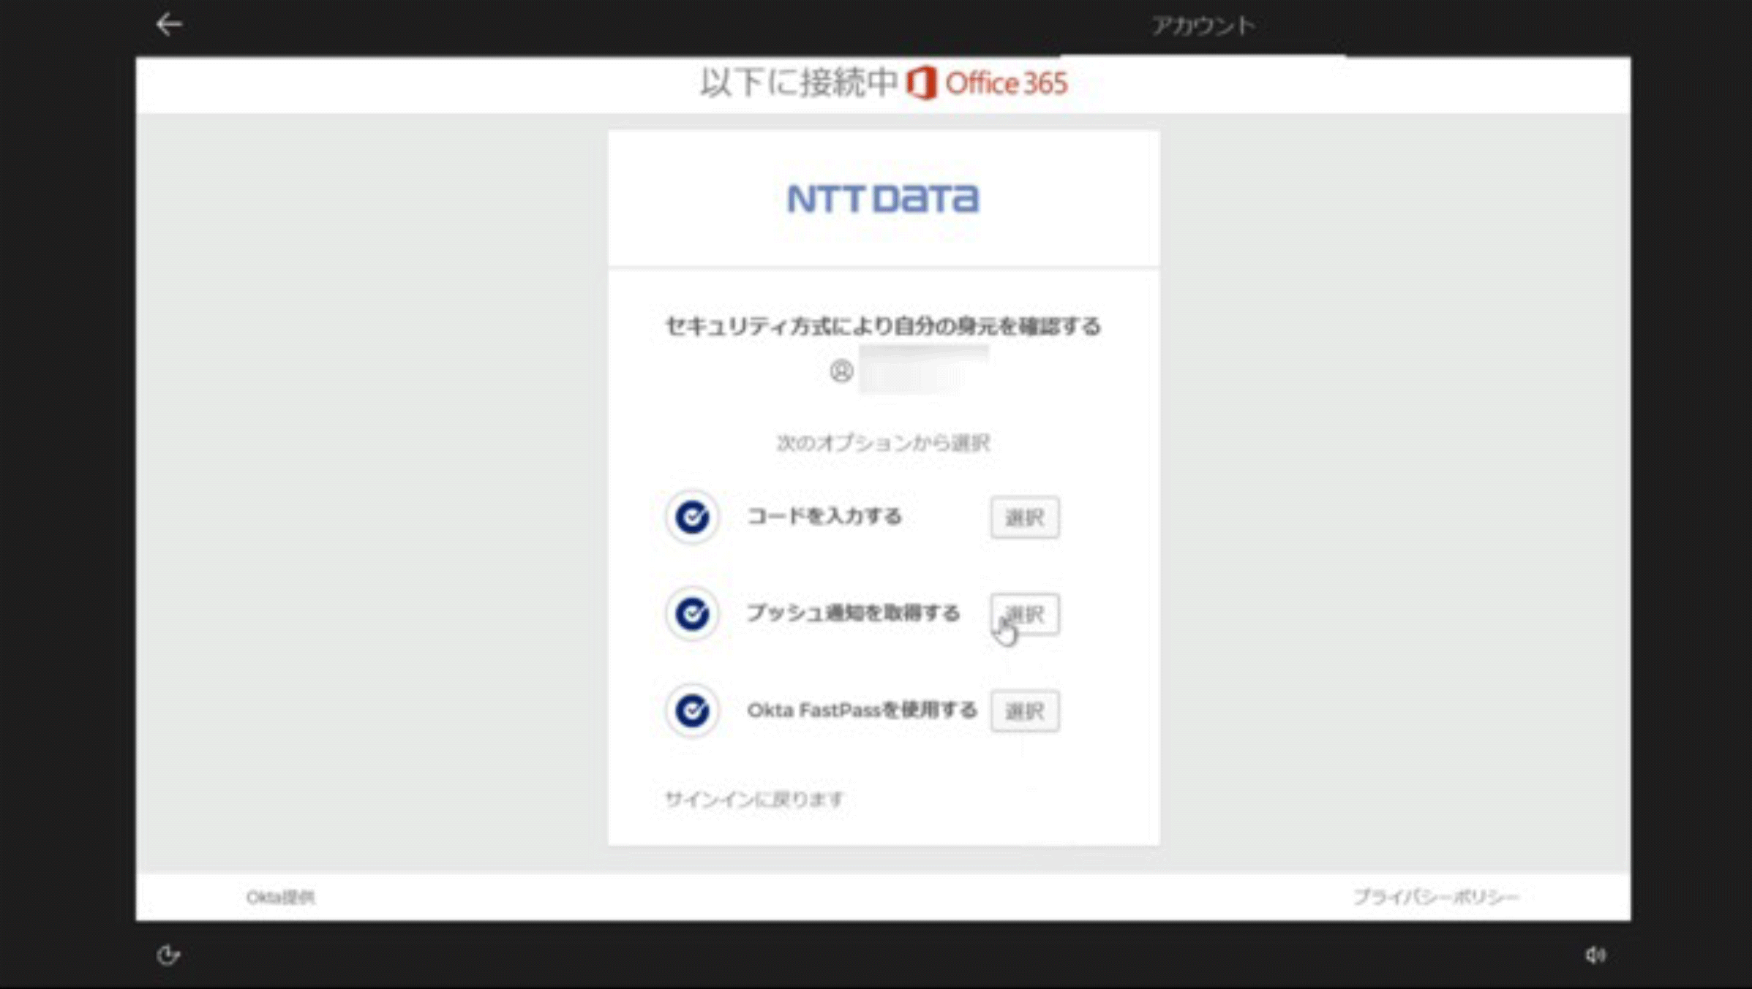1752x989 pixels.
Task: Click the volume speaker icon
Action: [1595, 955]
